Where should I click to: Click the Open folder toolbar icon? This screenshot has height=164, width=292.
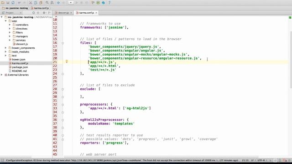(x=3, y=3)
